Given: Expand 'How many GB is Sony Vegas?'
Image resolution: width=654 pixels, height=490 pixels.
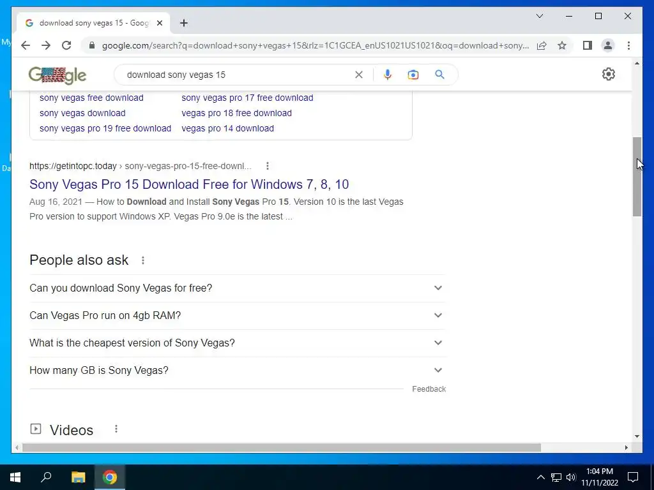Looking at the screenshot, I should point(238,371).
